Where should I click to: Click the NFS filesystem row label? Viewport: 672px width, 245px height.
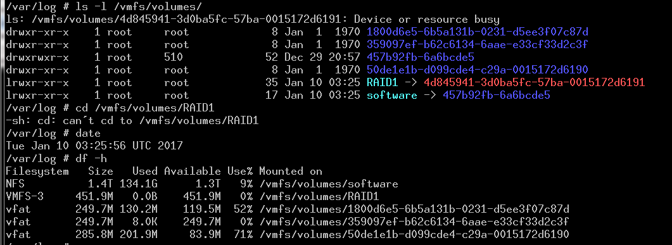[15, 184]
